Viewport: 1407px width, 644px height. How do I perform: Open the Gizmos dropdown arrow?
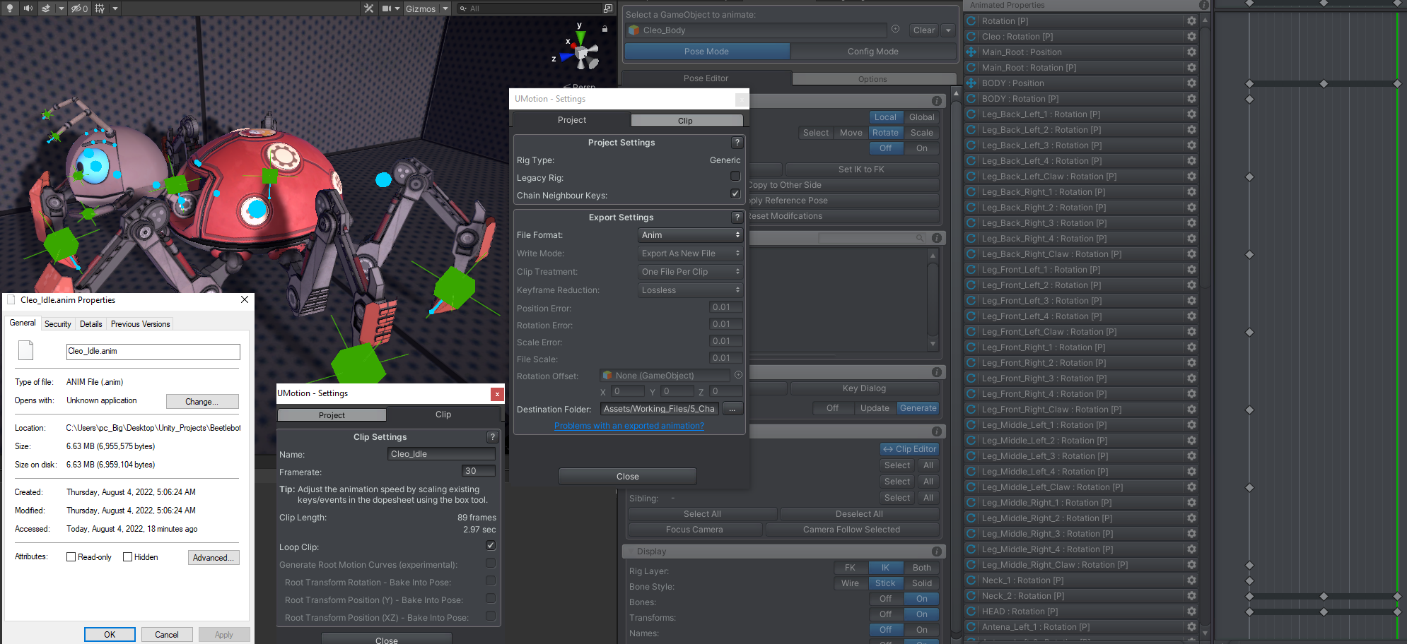(445, 8)
